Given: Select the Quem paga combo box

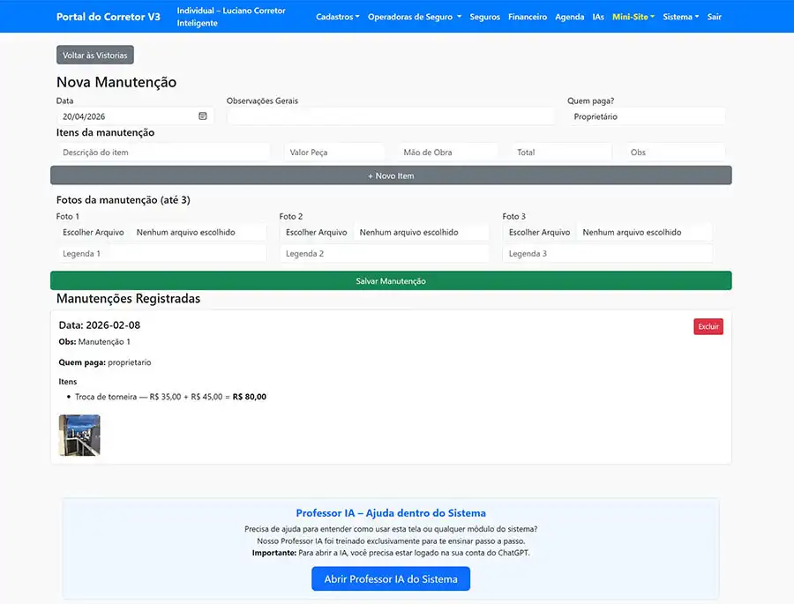Looking at the screenshot, I should point(646,116).
